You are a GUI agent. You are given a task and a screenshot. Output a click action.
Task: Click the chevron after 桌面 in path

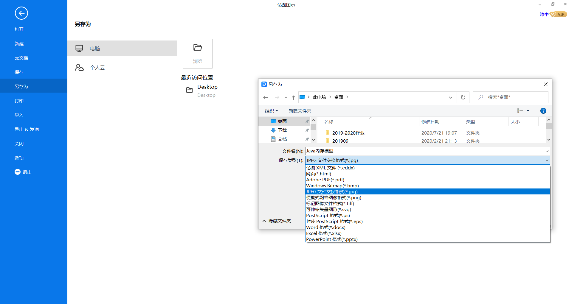[x=347, y=97]
